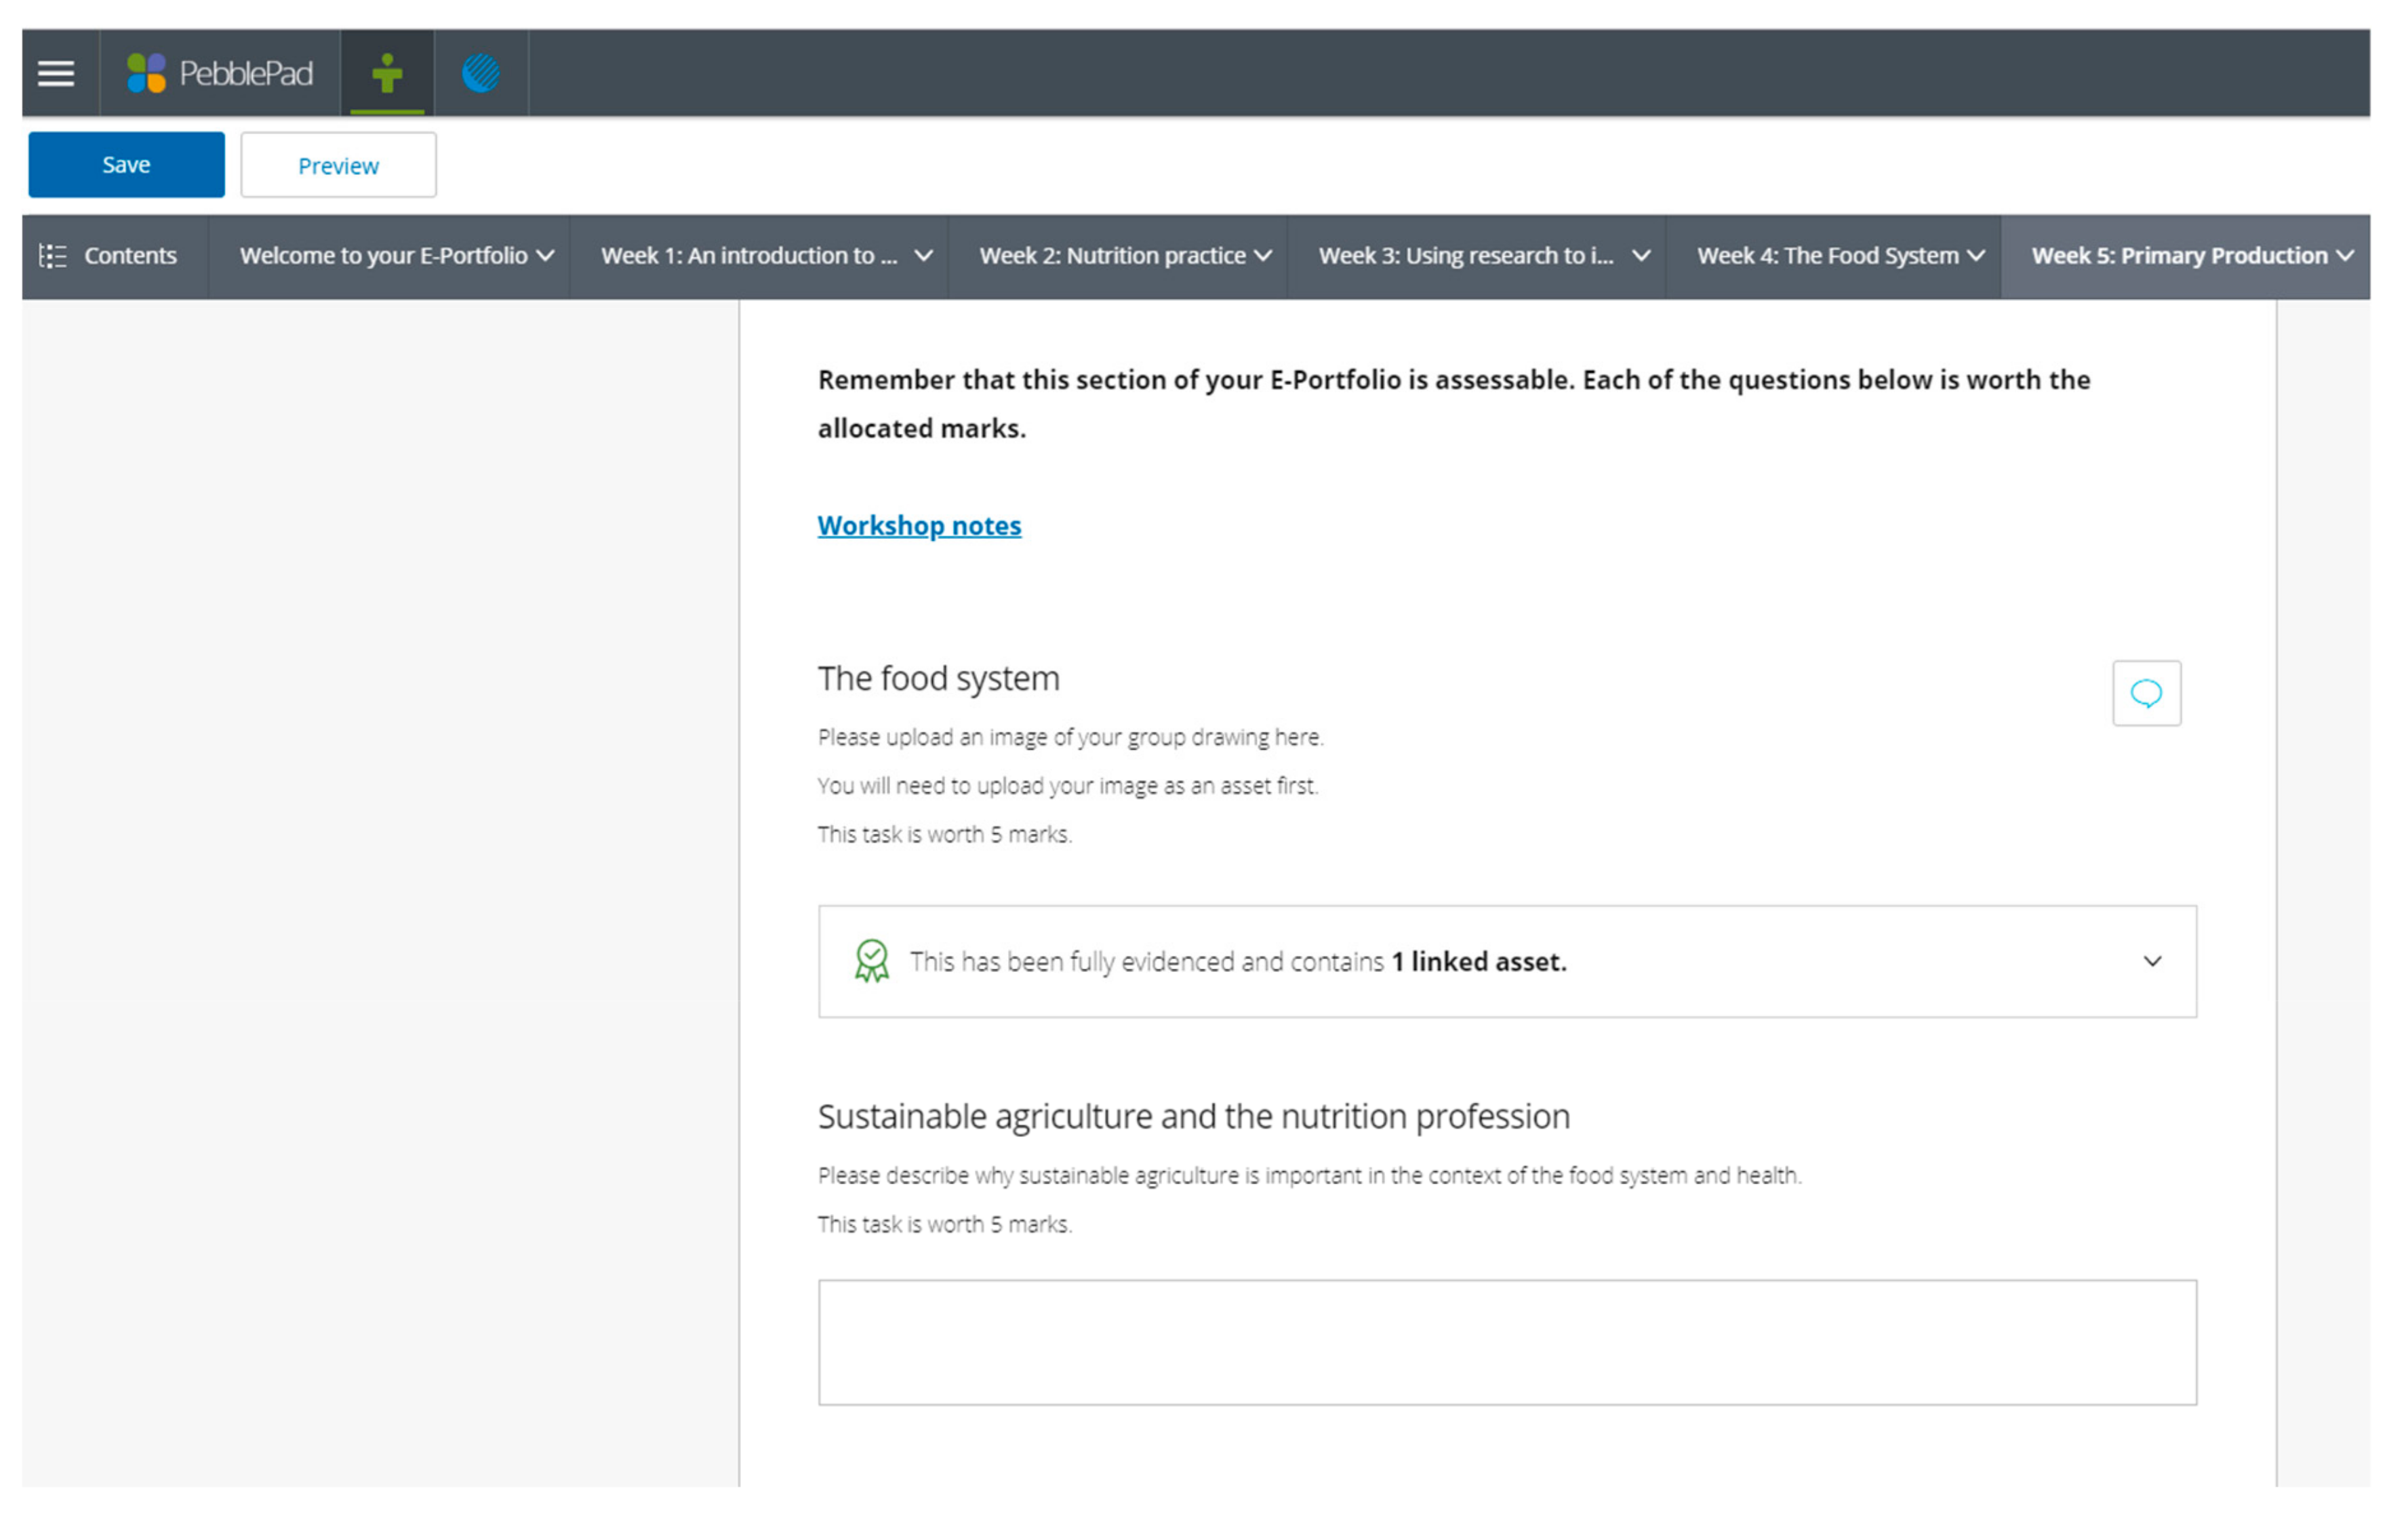
Task: Open the Workshop notes link
Action: [x=919, y=525]
